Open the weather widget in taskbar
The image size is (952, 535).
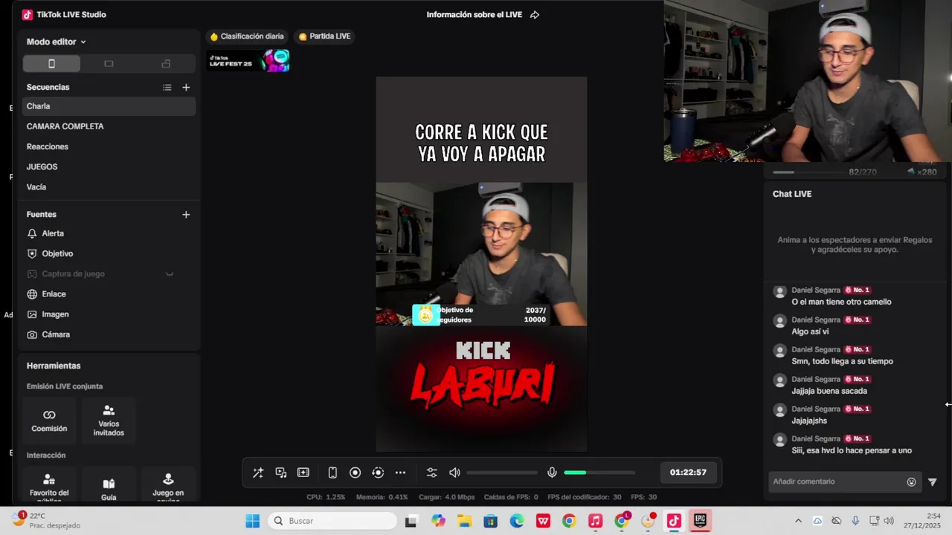click(x=46, y=520)
